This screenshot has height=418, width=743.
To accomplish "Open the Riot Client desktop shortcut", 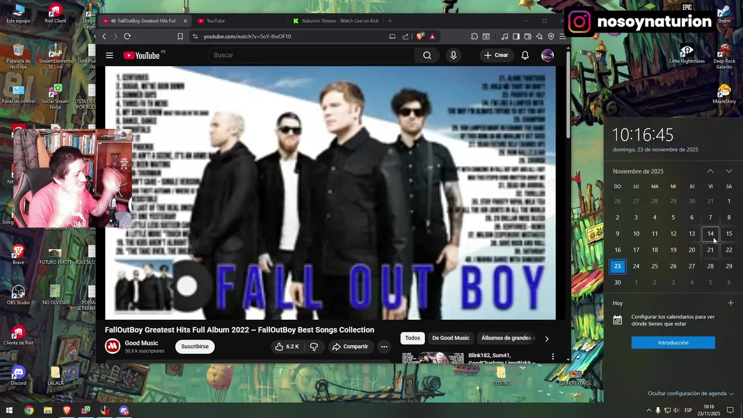I will click(55, 13).
